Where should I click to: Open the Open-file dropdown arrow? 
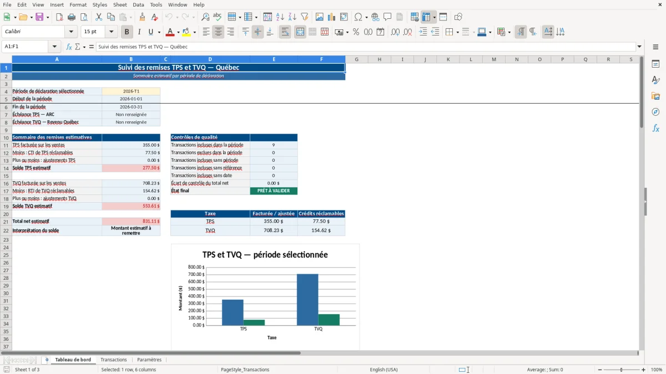pyautogui.click(x=31, y=17)
